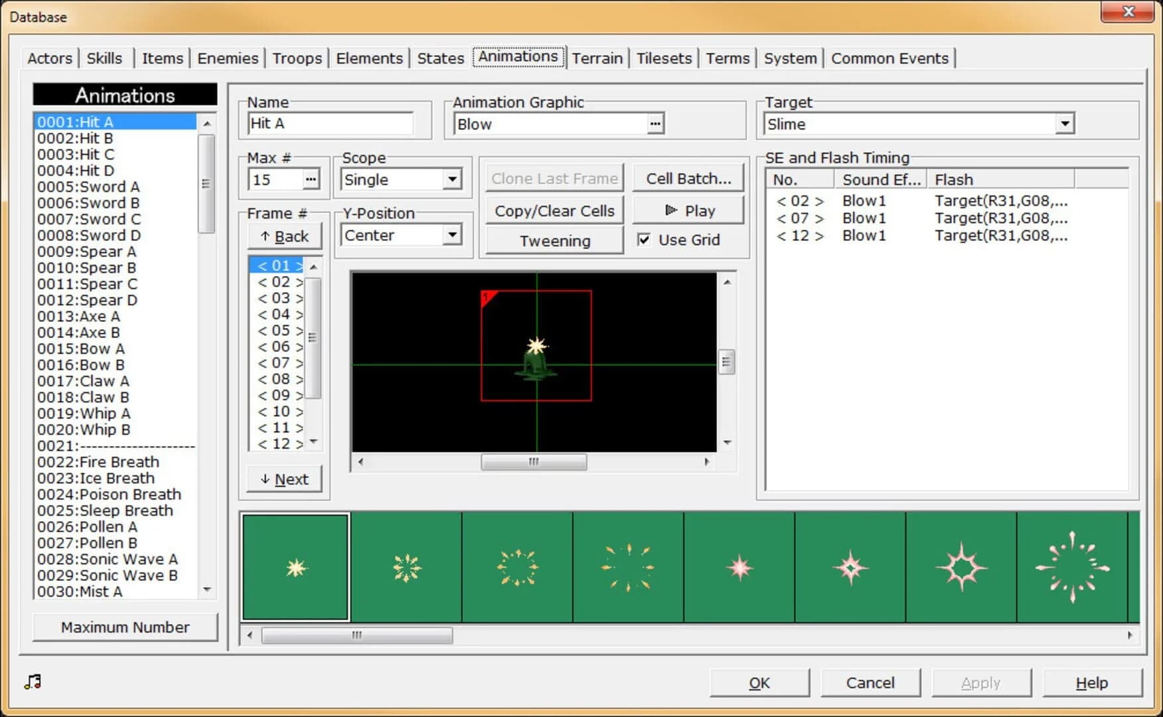Image resolution: width=1163 pixels, height=717 pixels.
Task: Open the Animation Graphic file browser
Action: coord(655,123)
